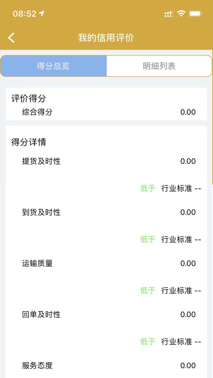213x378 pixels.
Task: Tap the 08:52 clock in status bar
Action: click(24, 14)
